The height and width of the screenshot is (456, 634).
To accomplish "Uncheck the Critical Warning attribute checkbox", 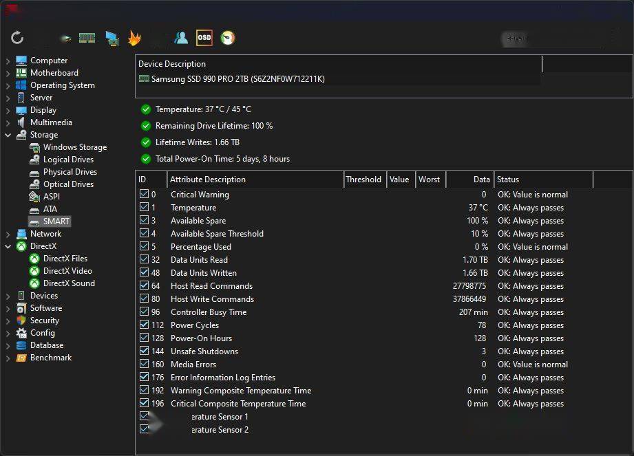I will coord(144,195).
